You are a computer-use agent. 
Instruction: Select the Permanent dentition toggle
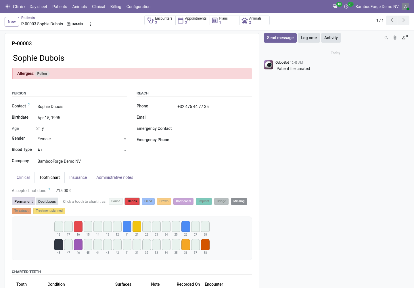24,202
